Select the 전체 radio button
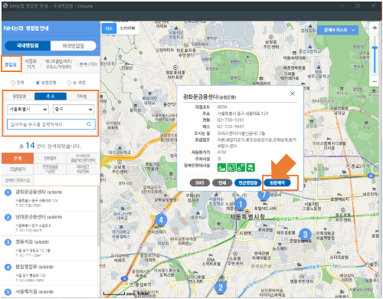 point(13,83)
